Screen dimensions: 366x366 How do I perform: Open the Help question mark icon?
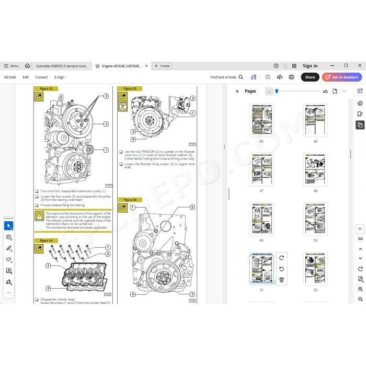click(276, 66)
